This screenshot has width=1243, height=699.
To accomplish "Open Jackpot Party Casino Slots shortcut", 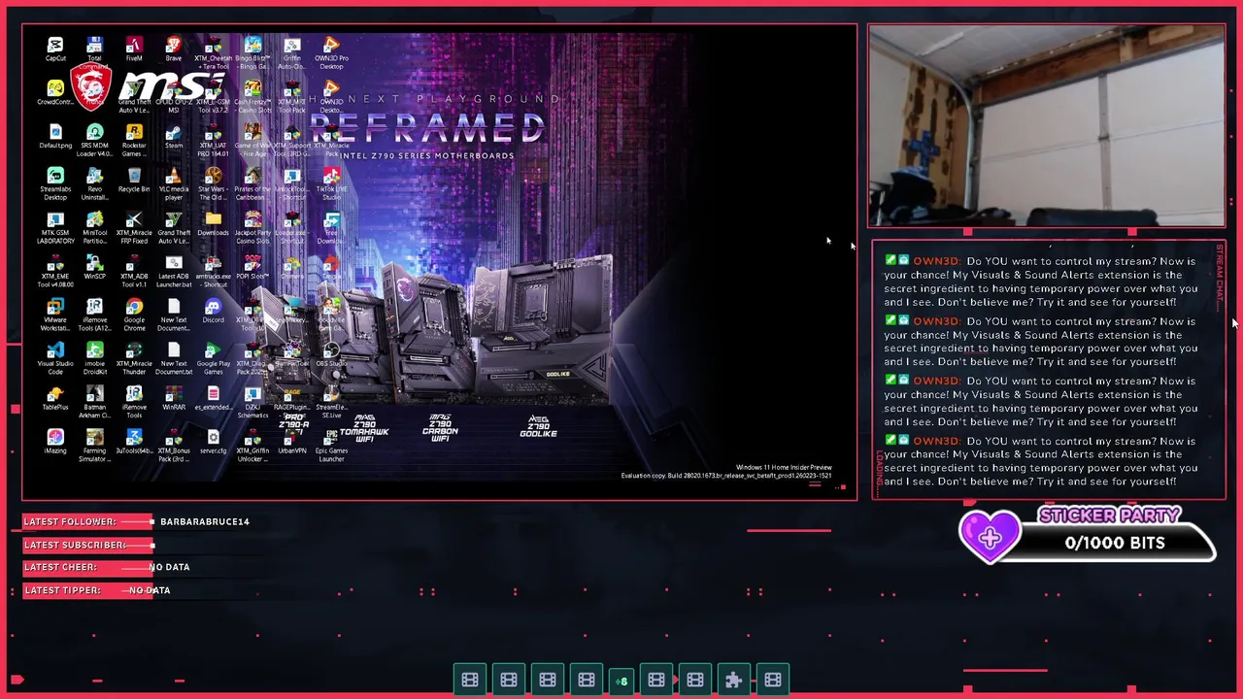I will coord(252,228).
